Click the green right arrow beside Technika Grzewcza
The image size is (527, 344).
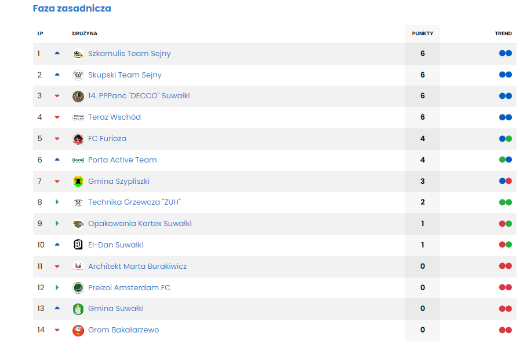(x=57, y=202)
